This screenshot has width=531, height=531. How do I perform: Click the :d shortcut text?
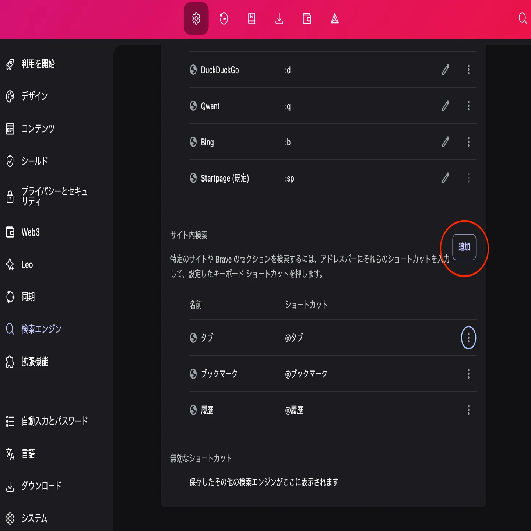click(x=288, y=70)
